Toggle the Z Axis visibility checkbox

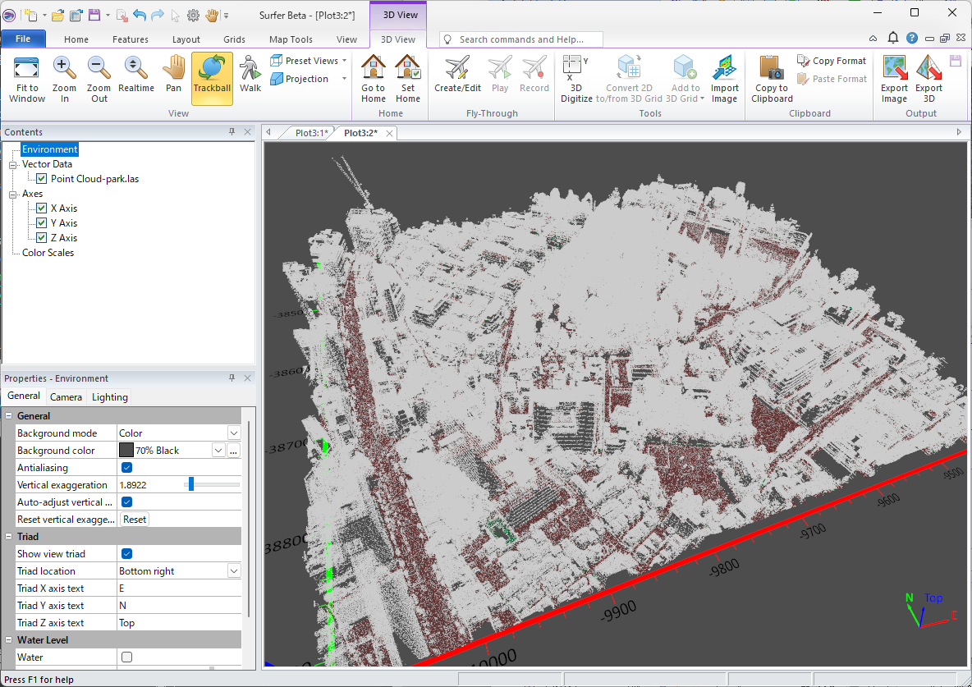coord(42,238)
